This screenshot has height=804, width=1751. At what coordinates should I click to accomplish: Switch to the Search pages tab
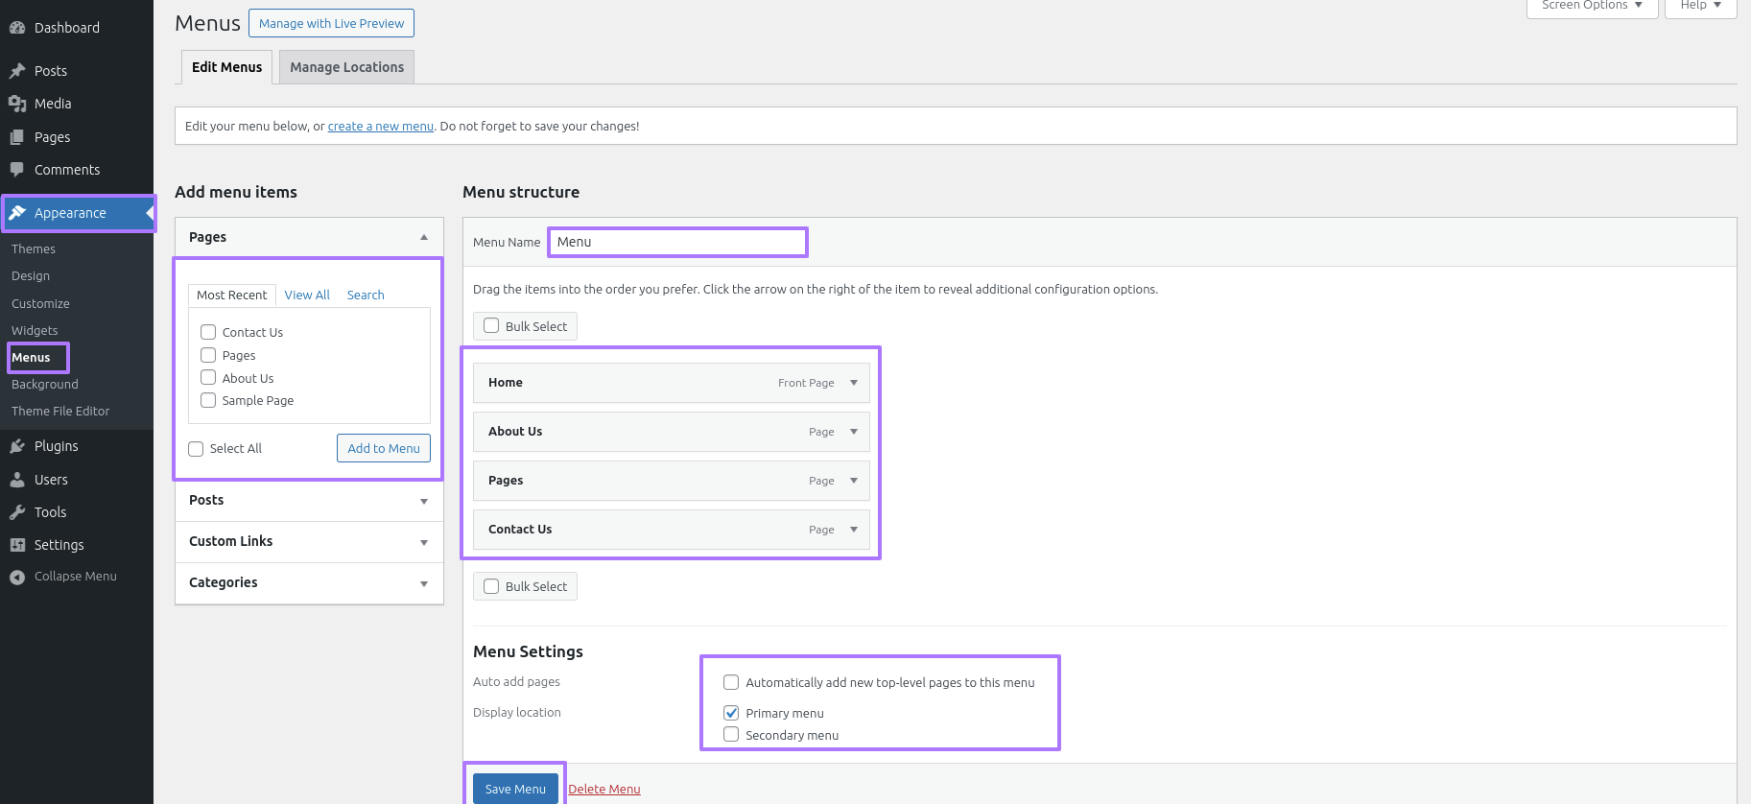click(366, 295)
